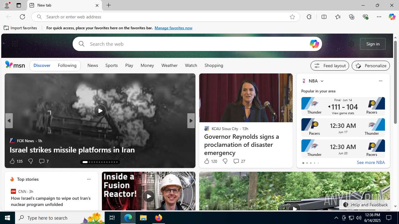Viewport: 399px width, 224px height.
Task: Switch to the Discover tab
Action: click(42, 66)
